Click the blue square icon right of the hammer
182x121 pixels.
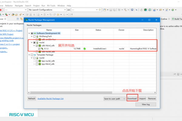point(132,10)
